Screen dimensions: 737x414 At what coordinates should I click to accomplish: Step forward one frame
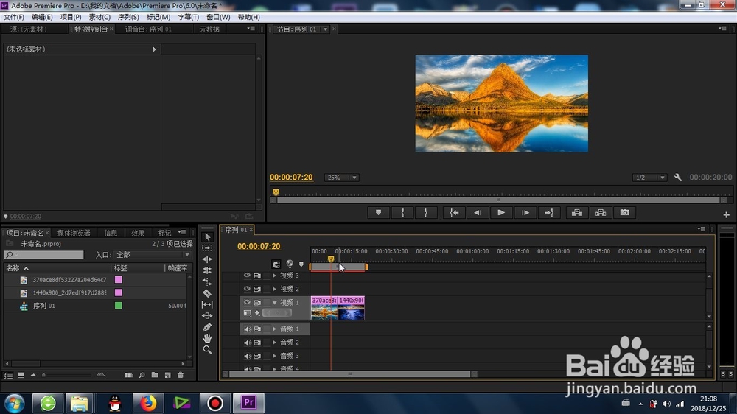point(525,213)
